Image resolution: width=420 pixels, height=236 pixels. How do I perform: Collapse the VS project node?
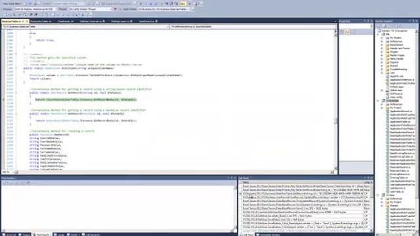(378, 34)
